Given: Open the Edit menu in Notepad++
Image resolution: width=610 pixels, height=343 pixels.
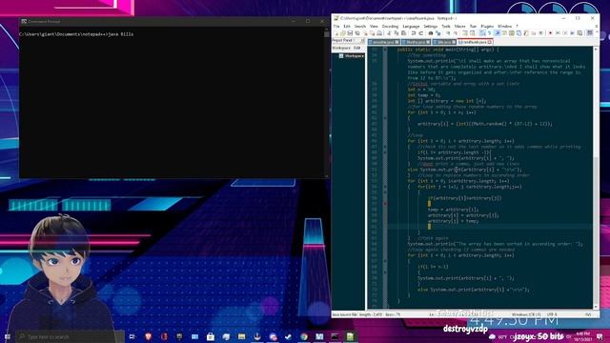Looking at the screenshot, I should [347, 26].
